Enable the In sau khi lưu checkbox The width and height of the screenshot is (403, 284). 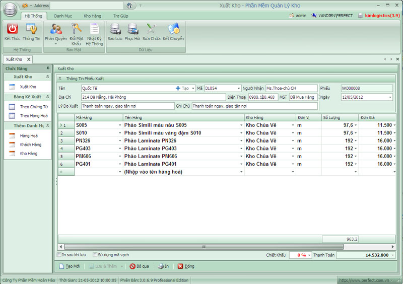coord(59,255)
